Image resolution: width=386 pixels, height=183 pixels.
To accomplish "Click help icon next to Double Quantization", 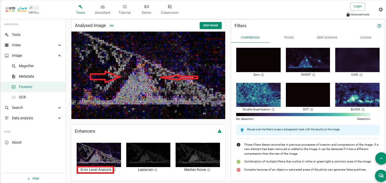I will pos(273,110).
